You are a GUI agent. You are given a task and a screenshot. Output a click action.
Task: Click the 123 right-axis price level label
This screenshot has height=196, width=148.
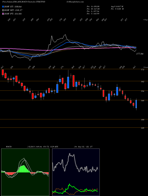pyautogui.click(x=143, y=128)
